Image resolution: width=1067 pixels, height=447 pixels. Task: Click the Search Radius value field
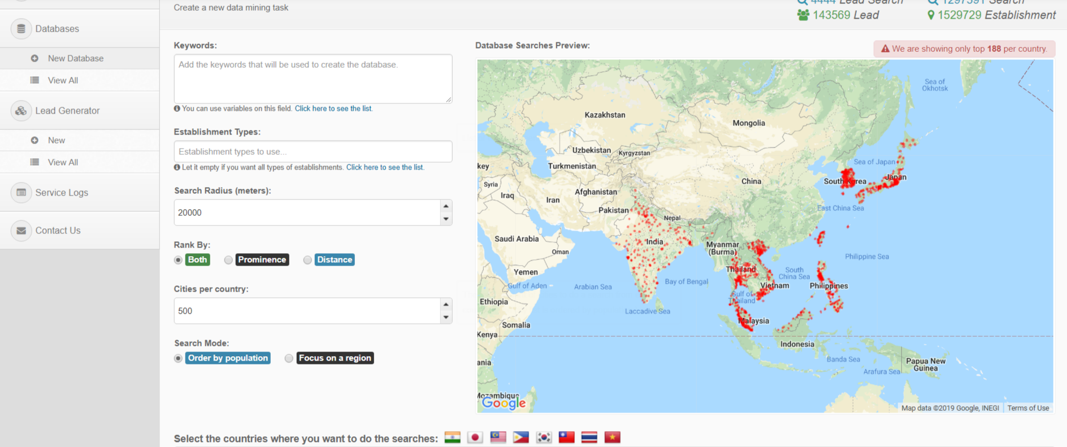pos(307,212)
